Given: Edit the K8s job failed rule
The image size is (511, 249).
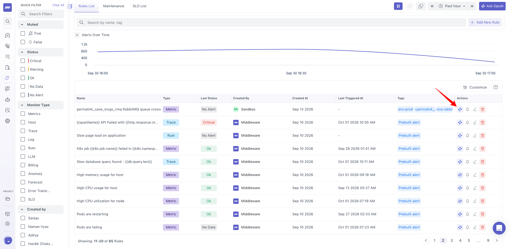Looking at the screenshot, I should [475, 149].
